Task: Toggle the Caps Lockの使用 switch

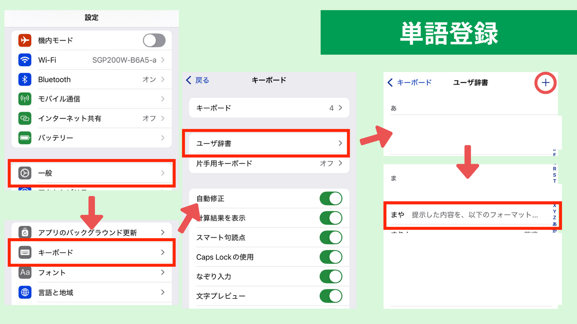Action: click(331, 257)
